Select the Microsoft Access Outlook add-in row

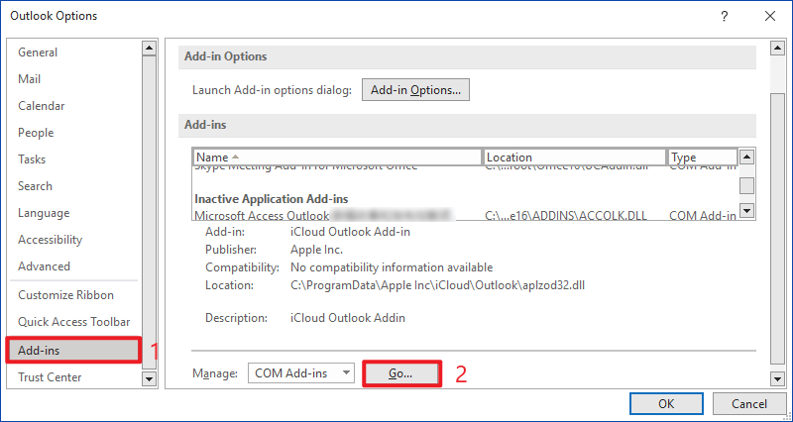[x=465, y=216]
